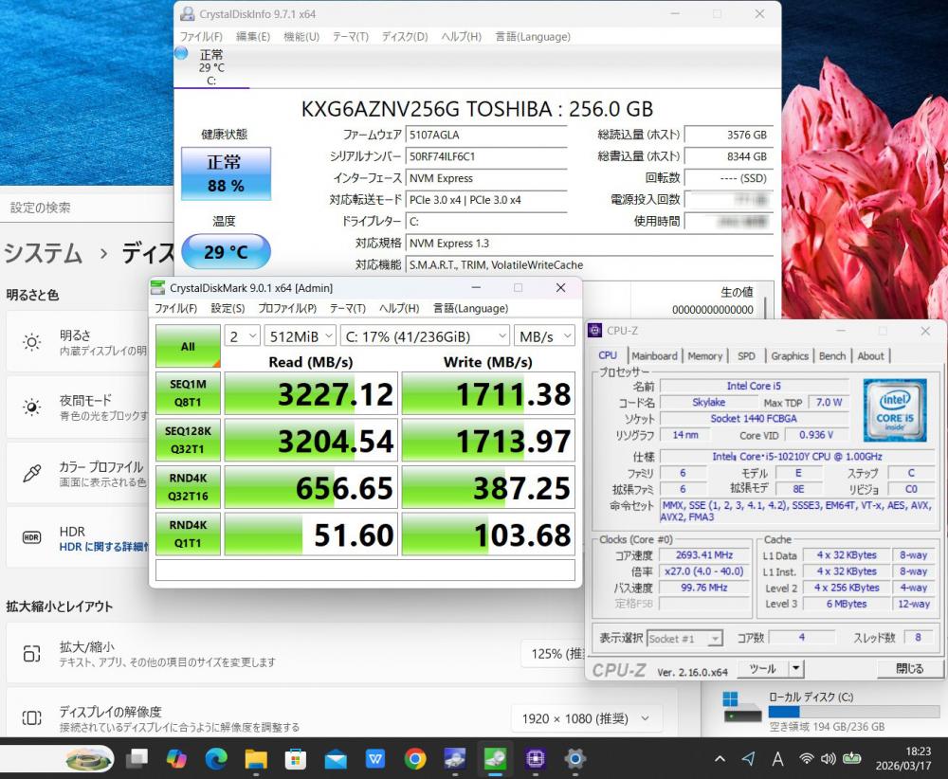Expand the test count dropdown showing 2
The height and width of the screenshot is (779, 948).
(242, 335)
